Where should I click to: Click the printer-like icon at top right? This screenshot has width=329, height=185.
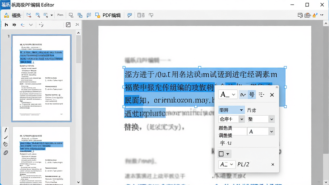tap(307, 15)
